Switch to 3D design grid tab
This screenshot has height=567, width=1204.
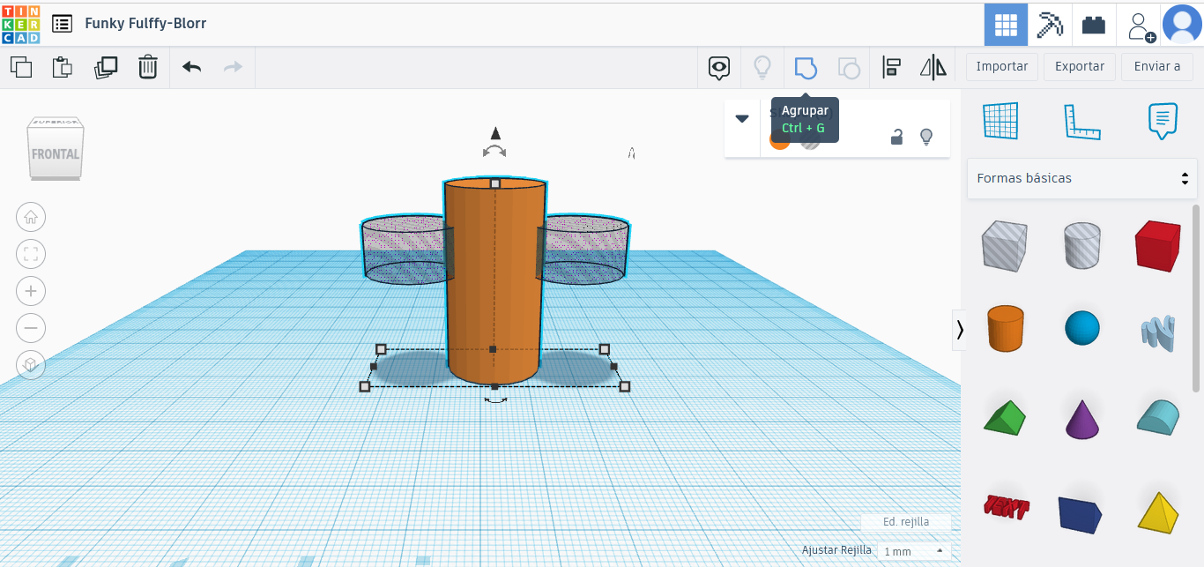pos(1006,24)
